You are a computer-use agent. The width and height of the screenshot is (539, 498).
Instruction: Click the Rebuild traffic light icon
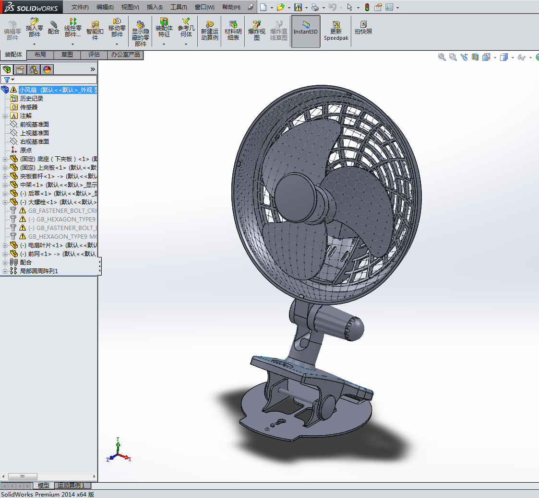[x=367, y=7]
